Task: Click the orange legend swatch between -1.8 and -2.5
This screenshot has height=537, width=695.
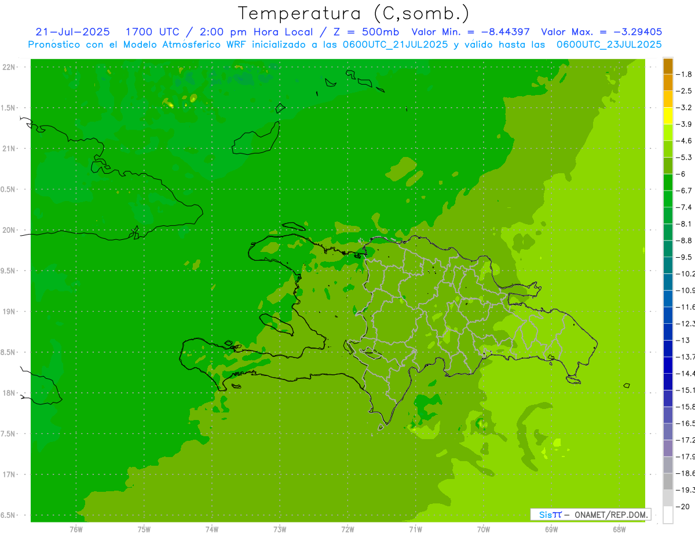Action: [x=668, y=82]
